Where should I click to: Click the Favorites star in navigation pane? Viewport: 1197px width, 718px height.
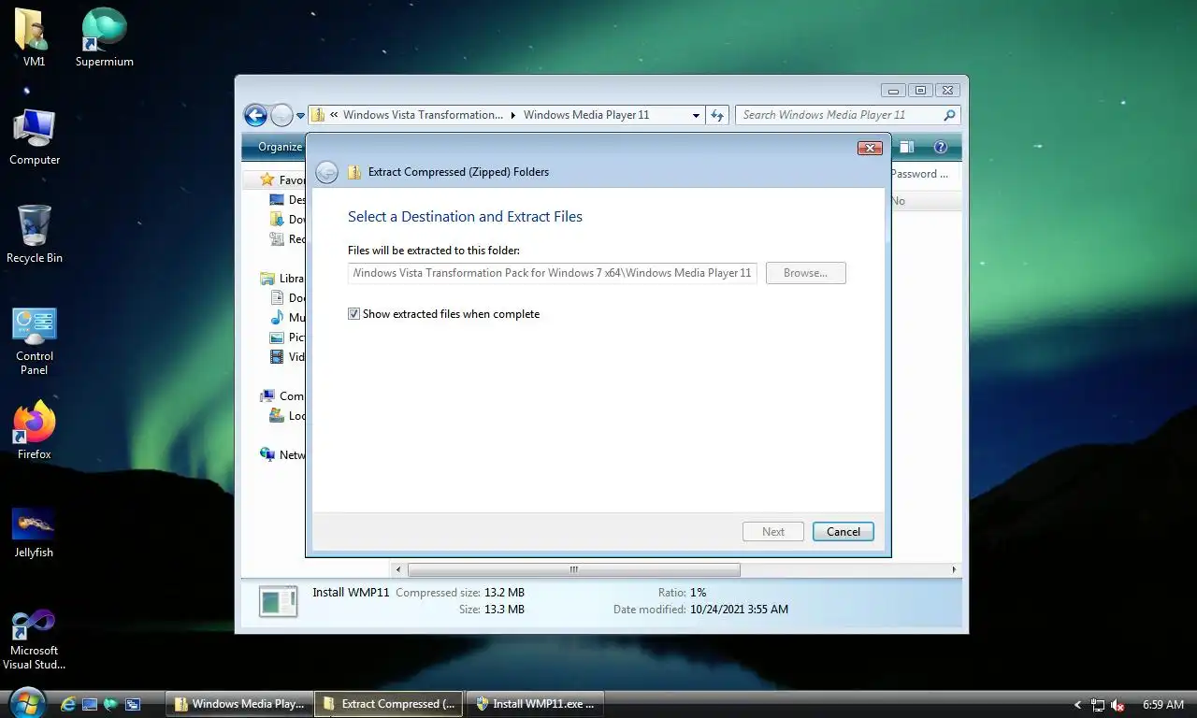(x=267, y=179)
